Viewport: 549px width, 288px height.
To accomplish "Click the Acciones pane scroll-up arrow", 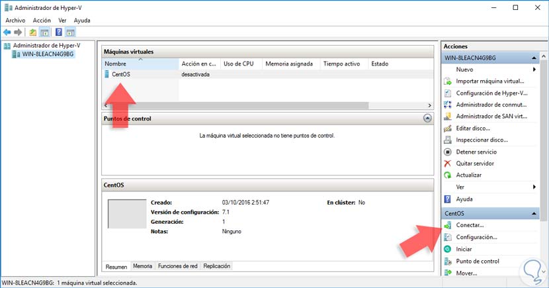I will point(544,56).
